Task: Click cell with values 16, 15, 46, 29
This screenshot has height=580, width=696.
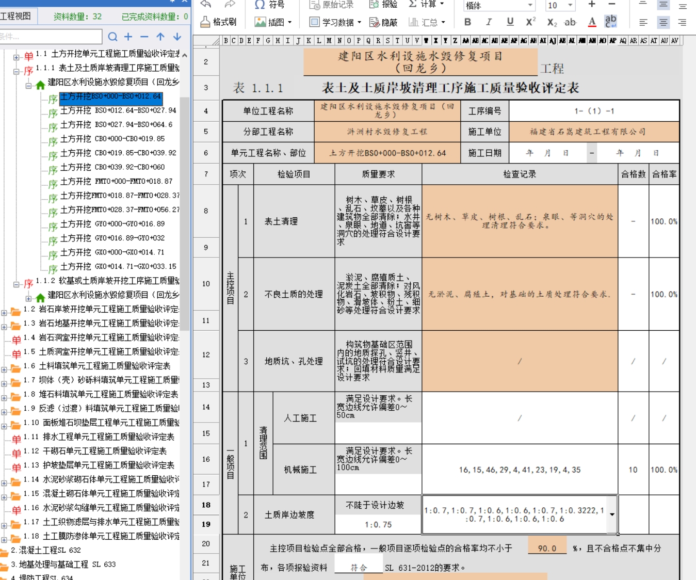Action: (x=520, y=470)
